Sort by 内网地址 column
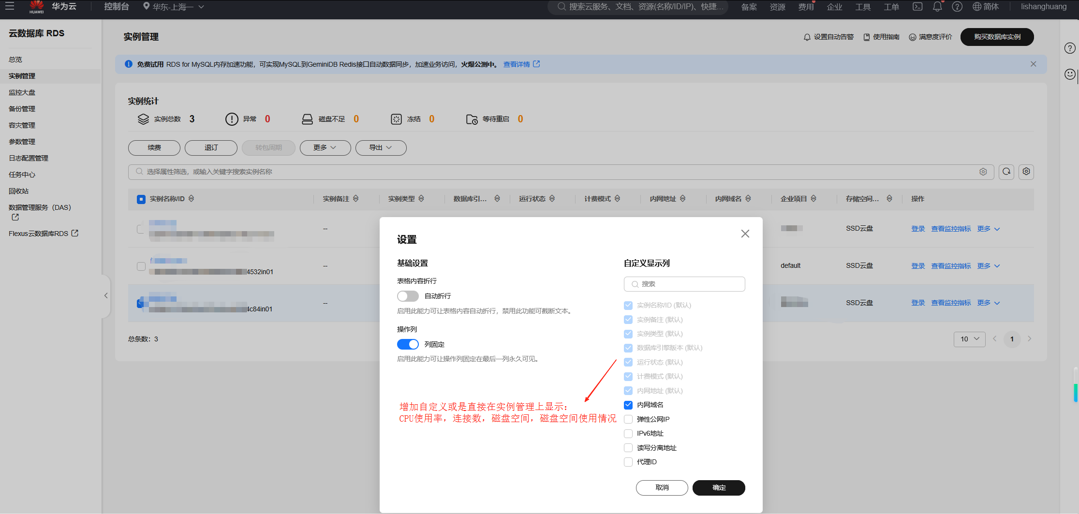The image size is (1079, 514). coord(683,199)
